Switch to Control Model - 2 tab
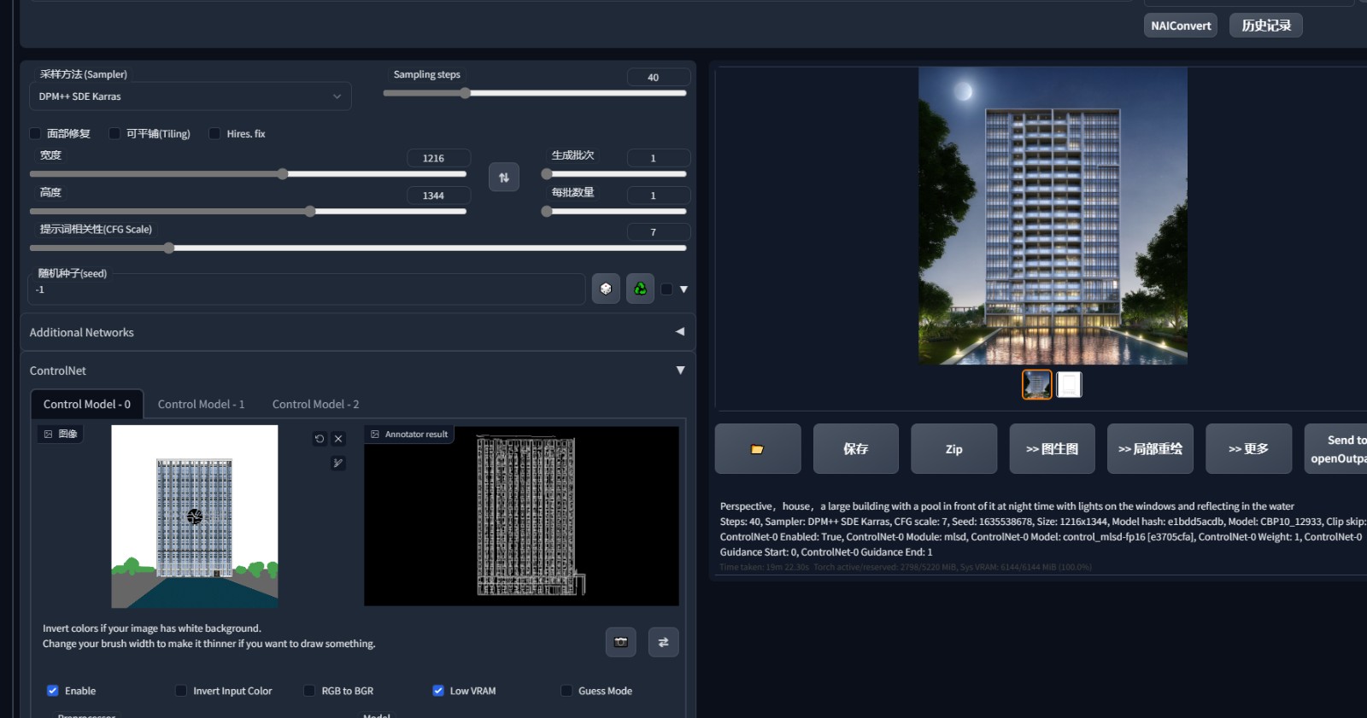 click(x=315, y=404)
